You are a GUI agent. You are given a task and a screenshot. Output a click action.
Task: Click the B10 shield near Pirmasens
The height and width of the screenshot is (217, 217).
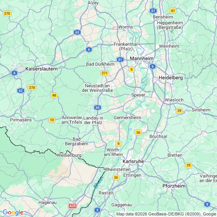click(52, 120)
